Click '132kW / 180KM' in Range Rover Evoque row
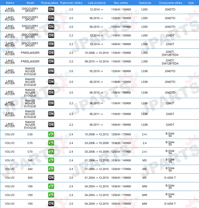 [121, 71]
